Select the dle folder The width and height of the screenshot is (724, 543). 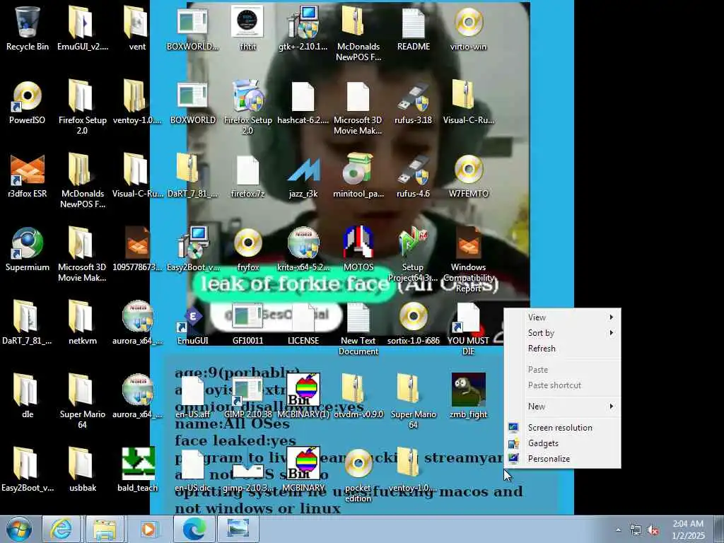pos(28,396)
